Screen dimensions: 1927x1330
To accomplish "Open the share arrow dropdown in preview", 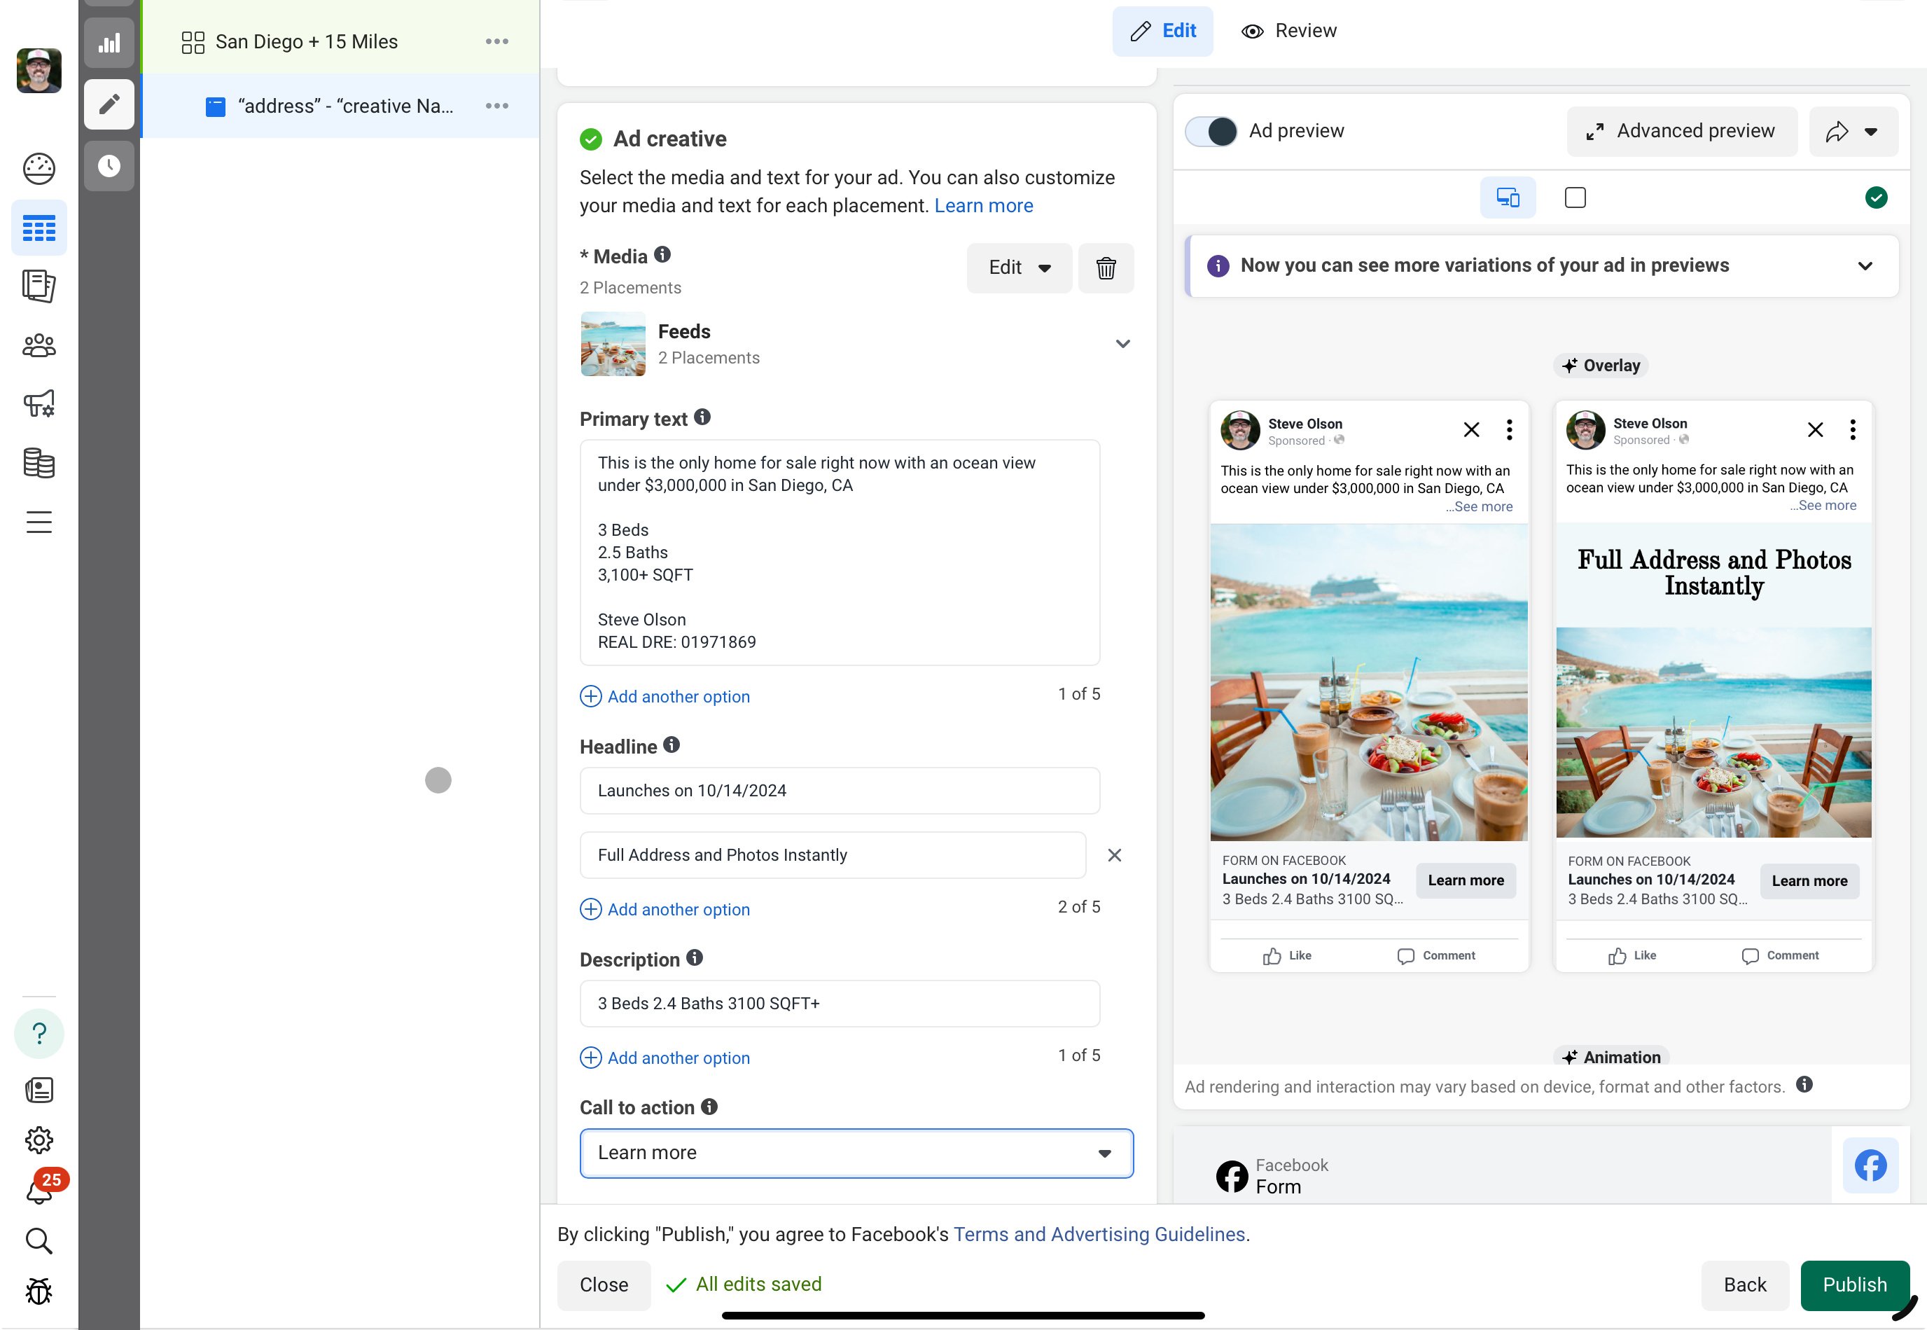I will pos(1853,132).
